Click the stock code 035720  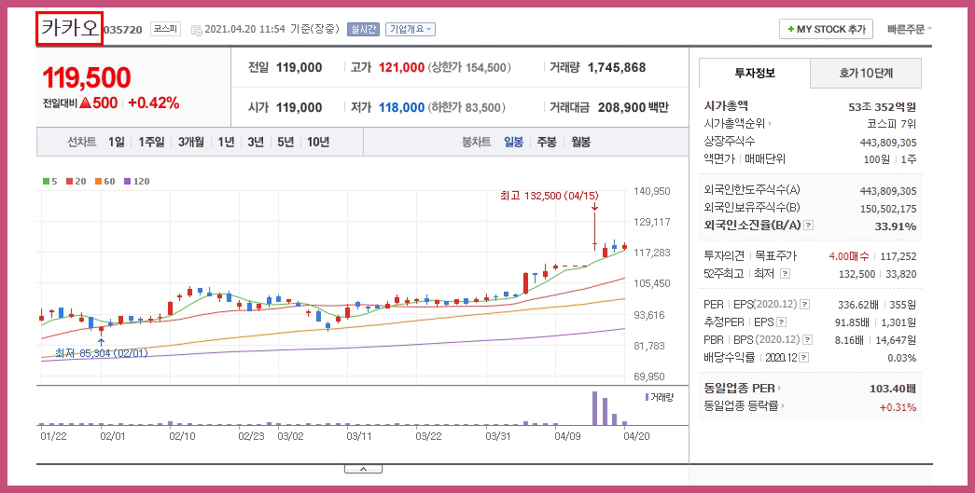pyautogui.click(x=122, y=30)
